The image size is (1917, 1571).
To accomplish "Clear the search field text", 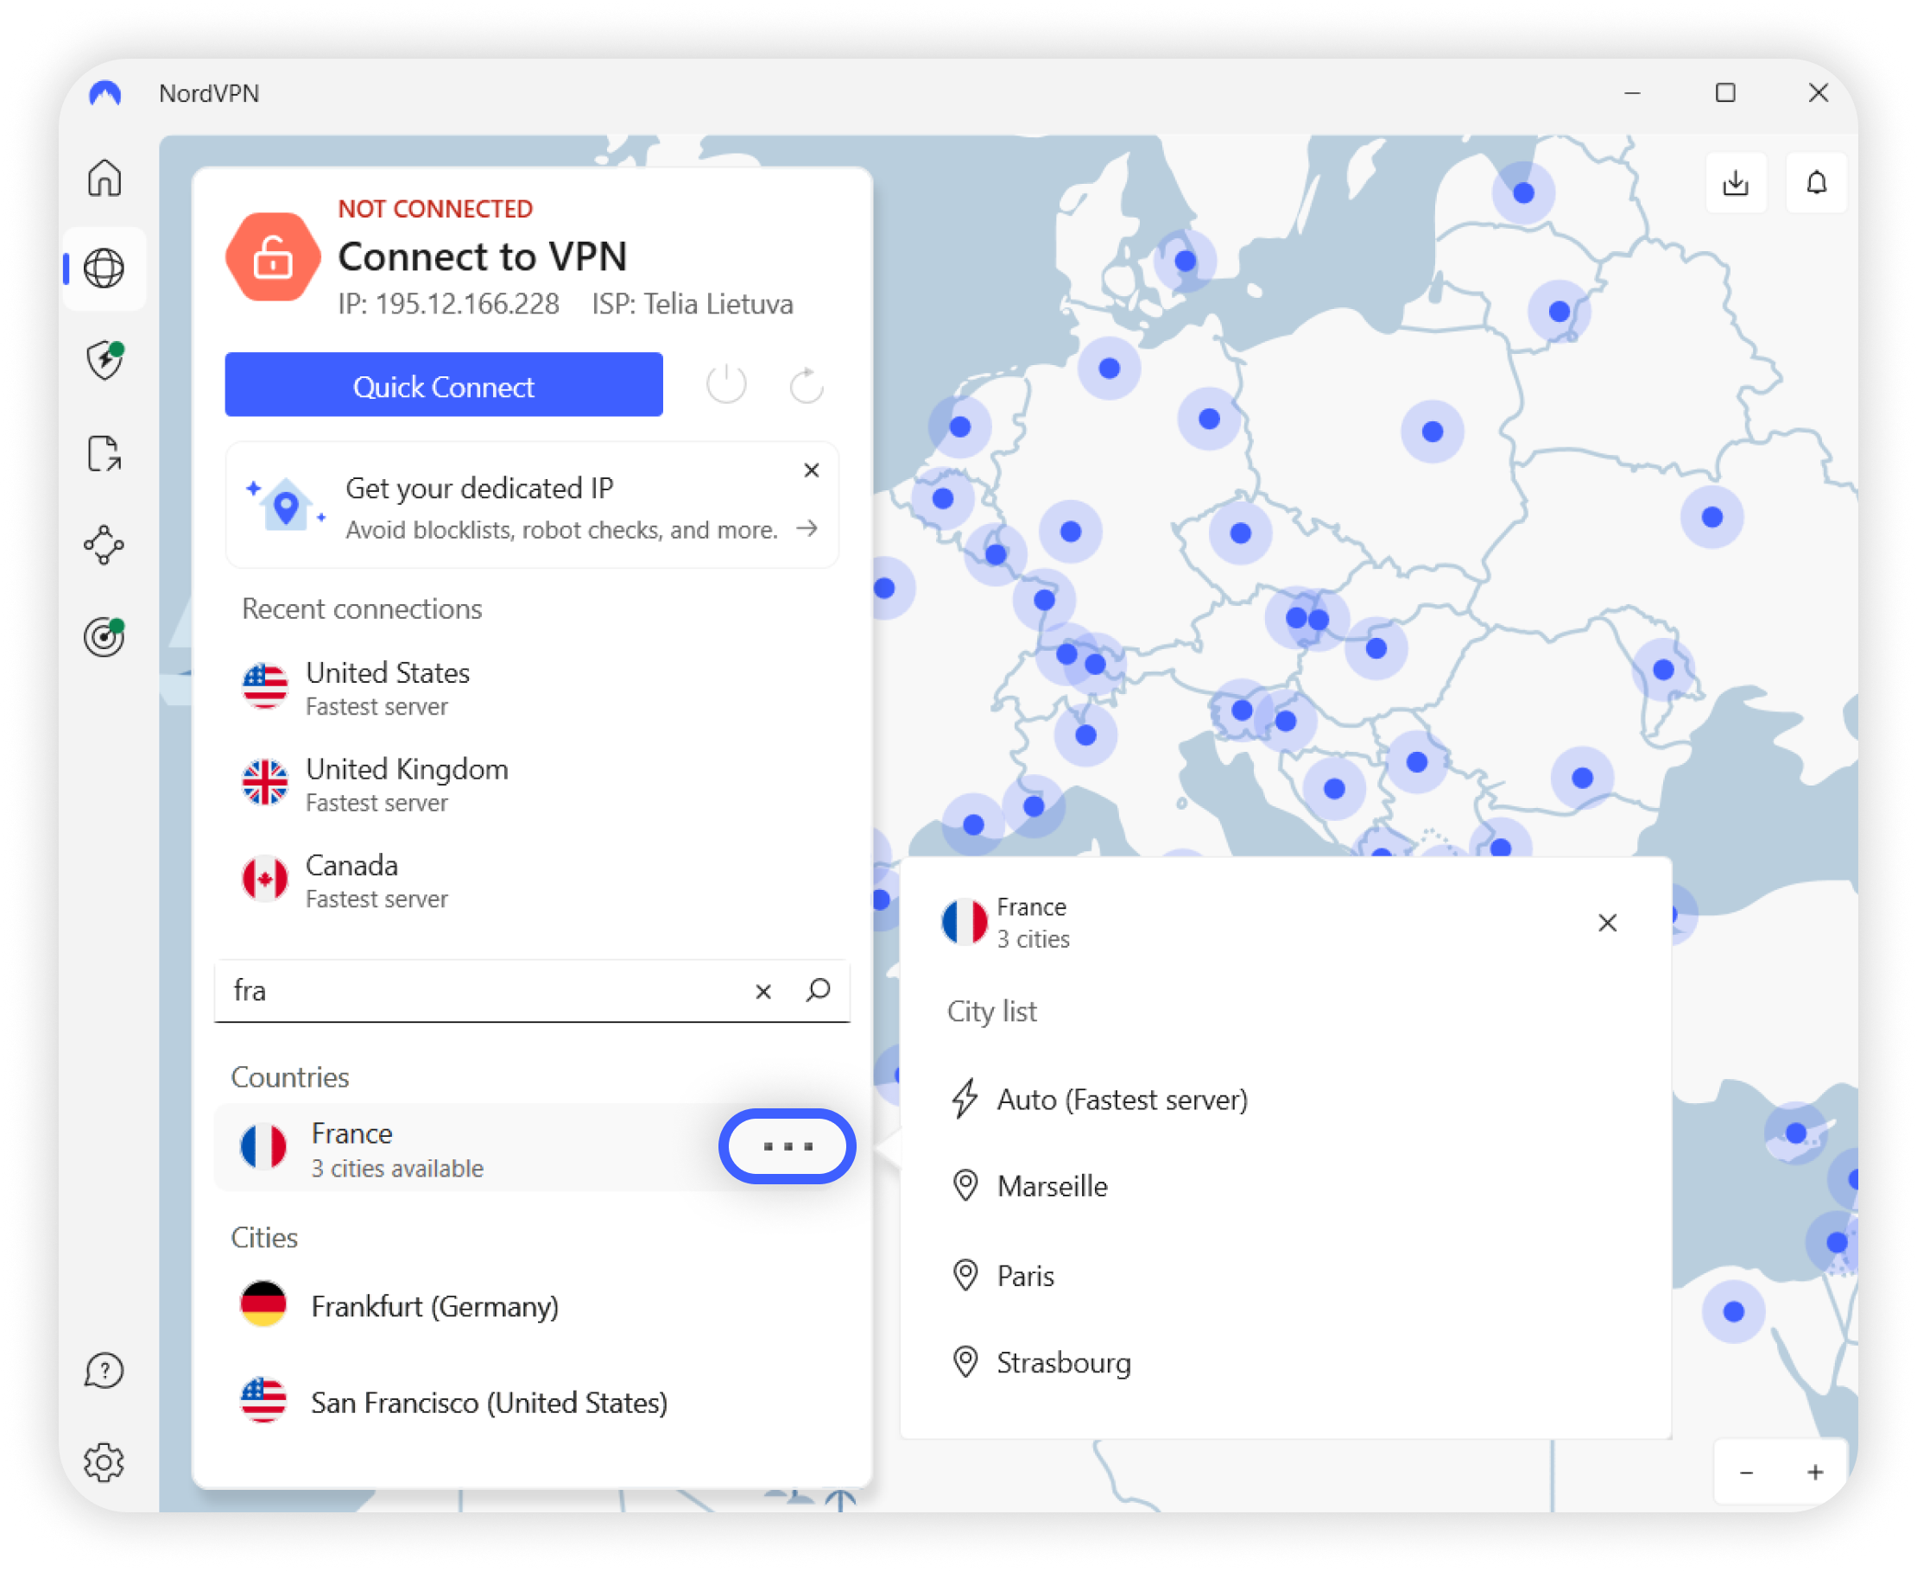I will click(763, 991).
